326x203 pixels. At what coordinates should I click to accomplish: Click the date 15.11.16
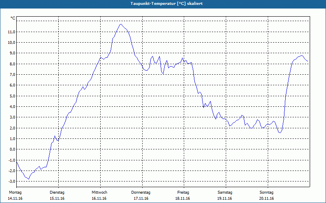57,199
